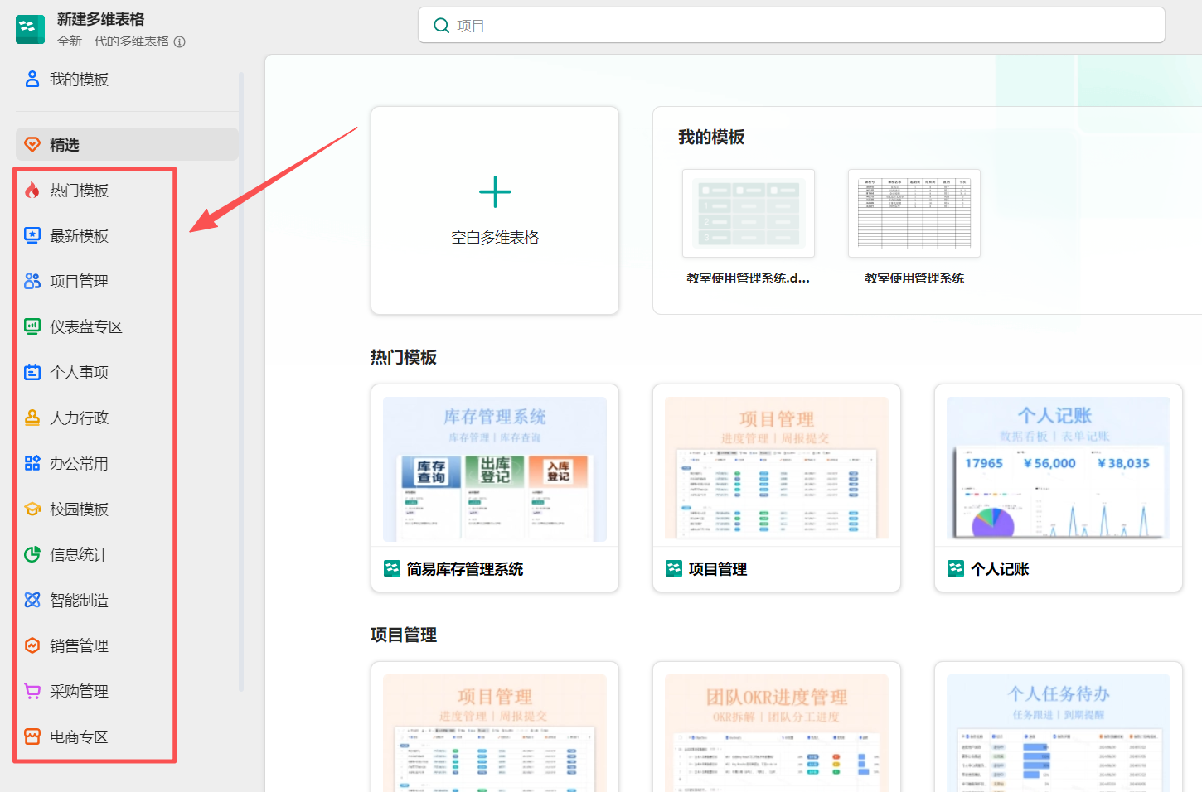The height and width of the screenshot is (792, 1202).
Task: Open the 教室使用管理系统.d... template thumbnail
Action: pyautogui.click(x=748, y=214)
